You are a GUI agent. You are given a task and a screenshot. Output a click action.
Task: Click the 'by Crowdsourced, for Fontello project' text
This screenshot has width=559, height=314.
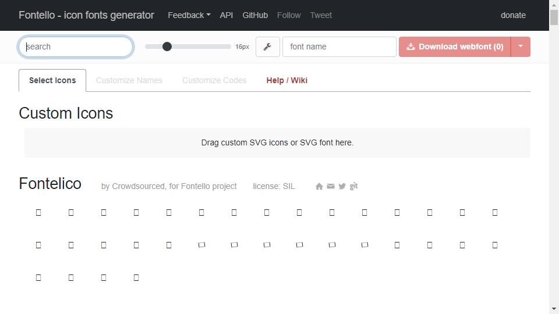(169, 186)
